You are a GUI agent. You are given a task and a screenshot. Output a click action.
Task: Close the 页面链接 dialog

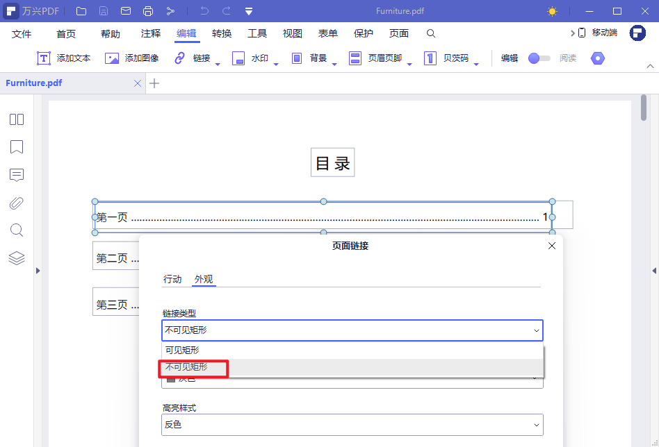pyautogui.click(x=551, y=246)
